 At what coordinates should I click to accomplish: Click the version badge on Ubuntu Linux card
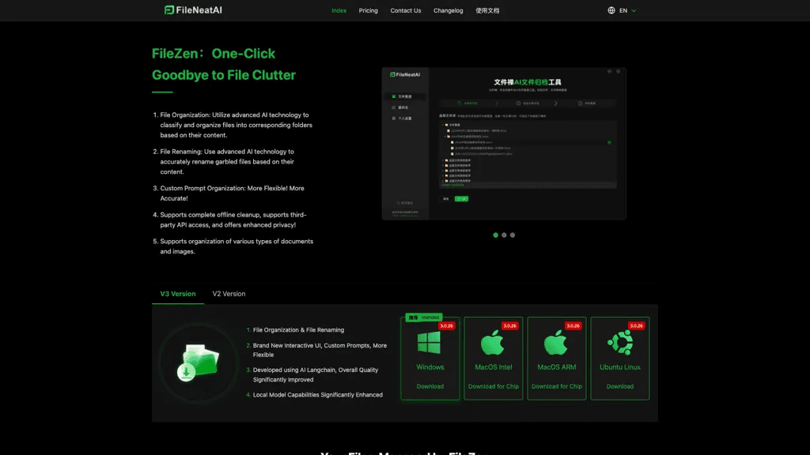[637, 326]
